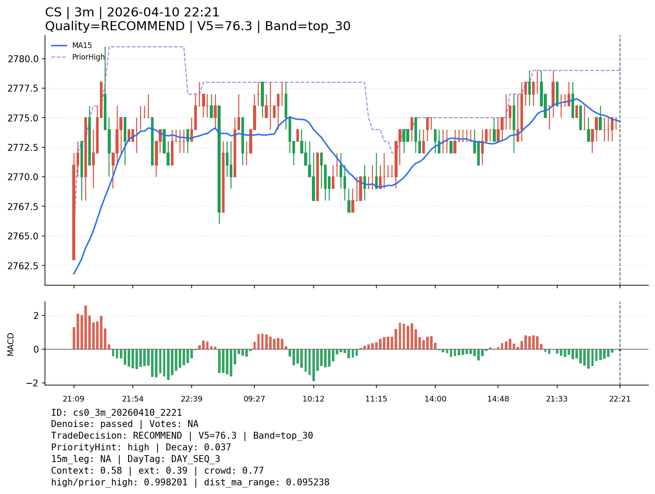Click the PriorityHint: high text line
The image size is (655, 494).
[x=141, y=447]
